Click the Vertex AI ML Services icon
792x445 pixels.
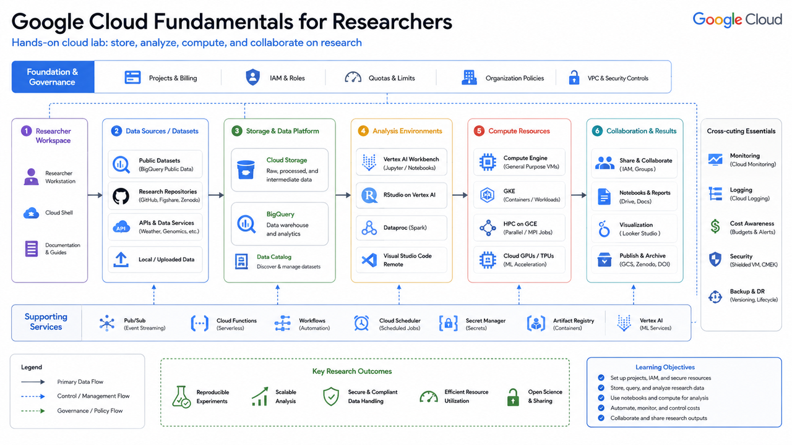tap(624, 323)
